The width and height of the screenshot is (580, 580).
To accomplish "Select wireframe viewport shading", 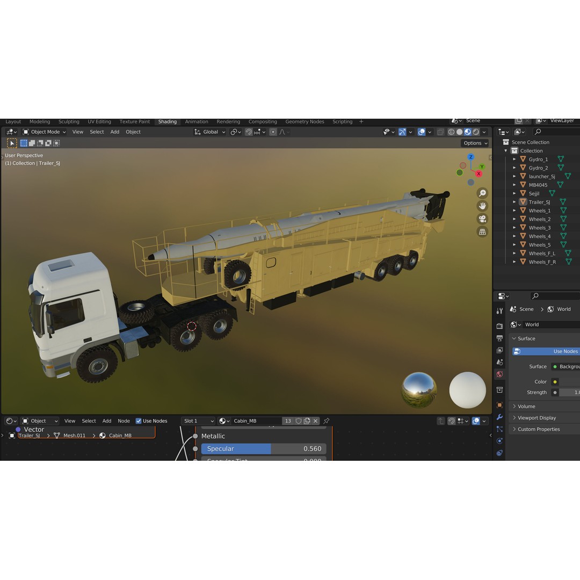I will (x=451, y=132).
